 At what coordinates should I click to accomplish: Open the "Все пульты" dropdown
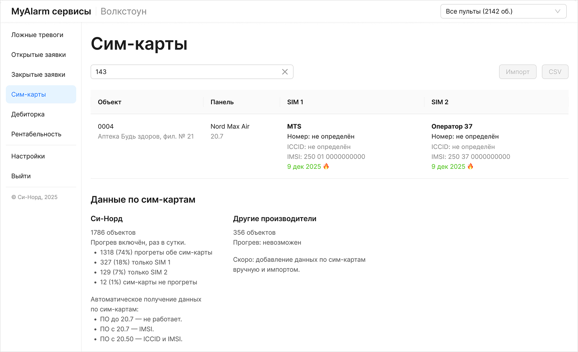503,11
